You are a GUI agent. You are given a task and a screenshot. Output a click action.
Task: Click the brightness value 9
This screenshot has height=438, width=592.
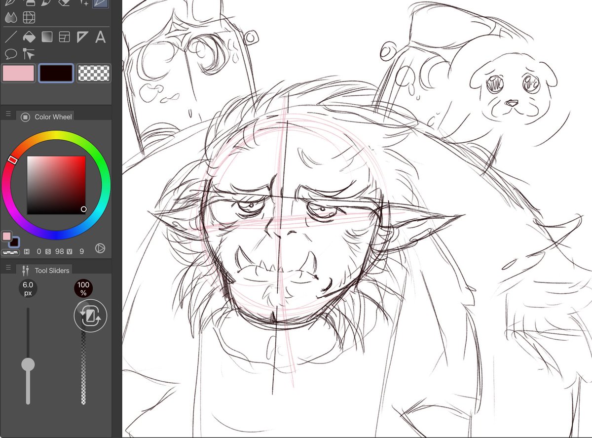81,251
